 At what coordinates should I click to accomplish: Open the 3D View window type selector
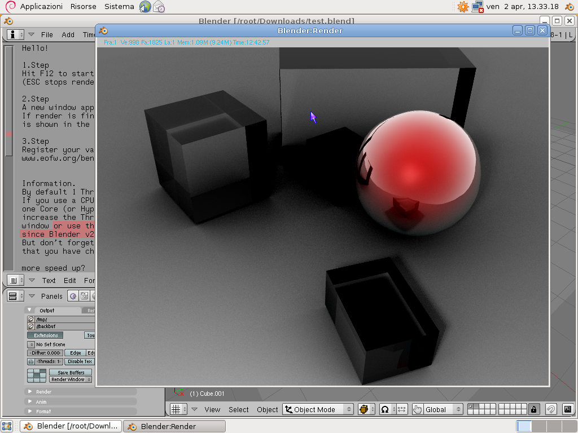tap(179, 409)
